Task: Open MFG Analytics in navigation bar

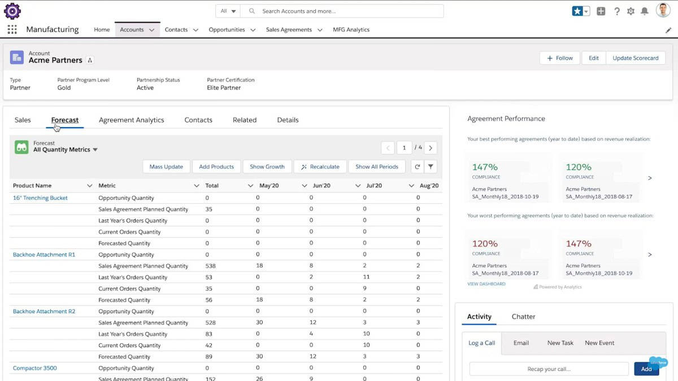Action: click(351, 30)
